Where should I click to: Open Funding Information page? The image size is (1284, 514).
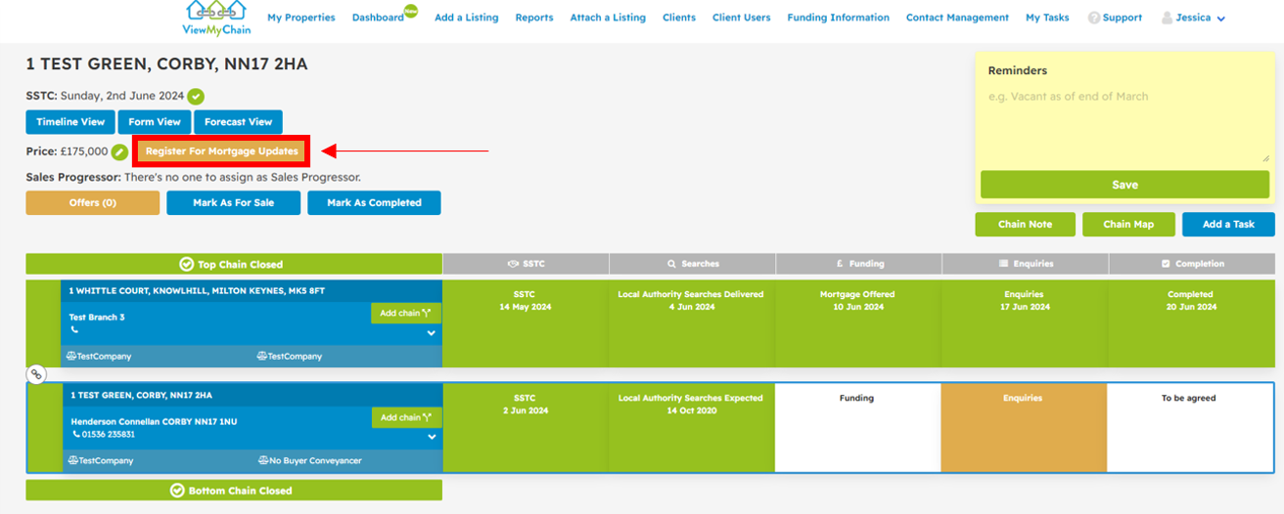pos(839,18)
